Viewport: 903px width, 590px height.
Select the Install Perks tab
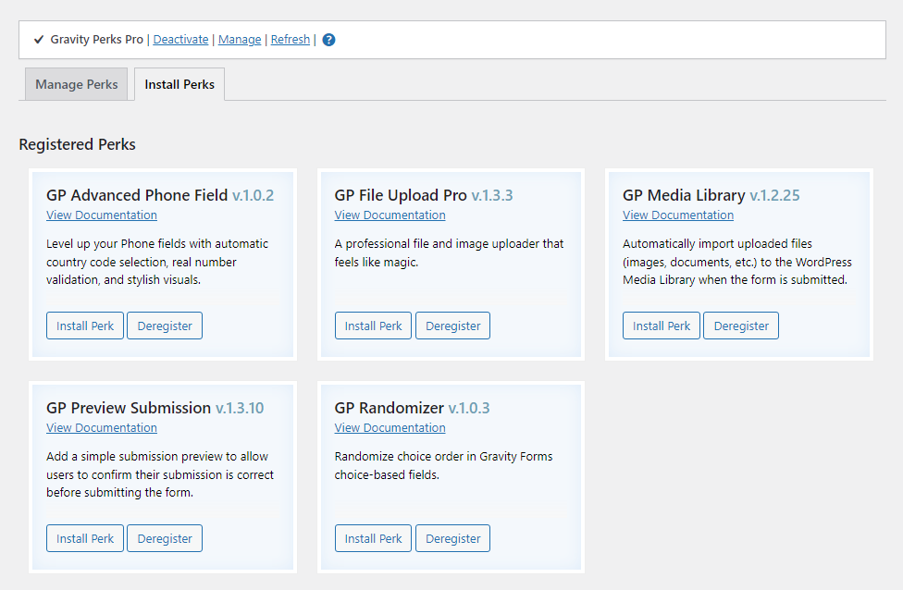tap(179, 84)
